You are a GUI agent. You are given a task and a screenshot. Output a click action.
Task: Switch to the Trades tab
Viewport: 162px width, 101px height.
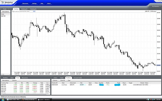point(62,78)
